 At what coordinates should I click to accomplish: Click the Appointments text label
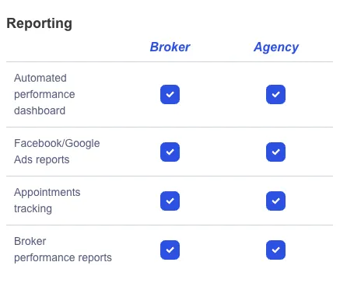[47, 193]
